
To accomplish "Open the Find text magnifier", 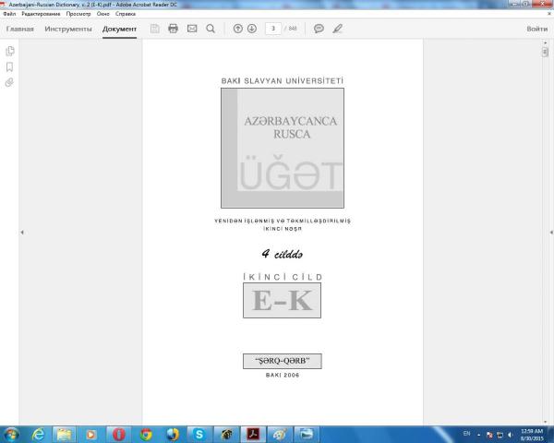I will 211,29.
